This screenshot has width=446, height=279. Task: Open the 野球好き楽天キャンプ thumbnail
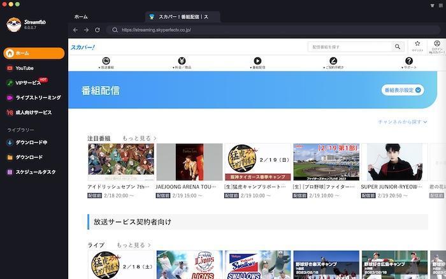pos(326,265)
